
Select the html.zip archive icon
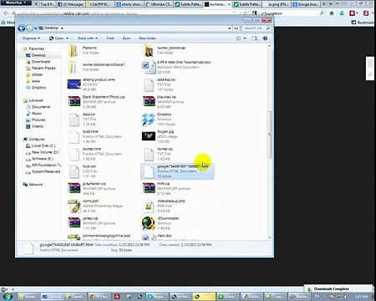pyautogui.click(x=149, y=188)
